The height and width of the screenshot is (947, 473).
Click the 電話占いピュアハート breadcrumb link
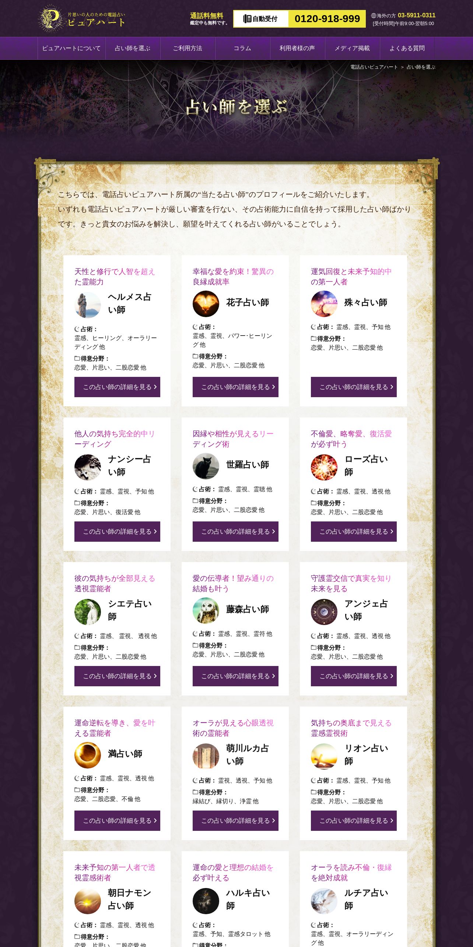pyautogui.click(x=374, y=67)
